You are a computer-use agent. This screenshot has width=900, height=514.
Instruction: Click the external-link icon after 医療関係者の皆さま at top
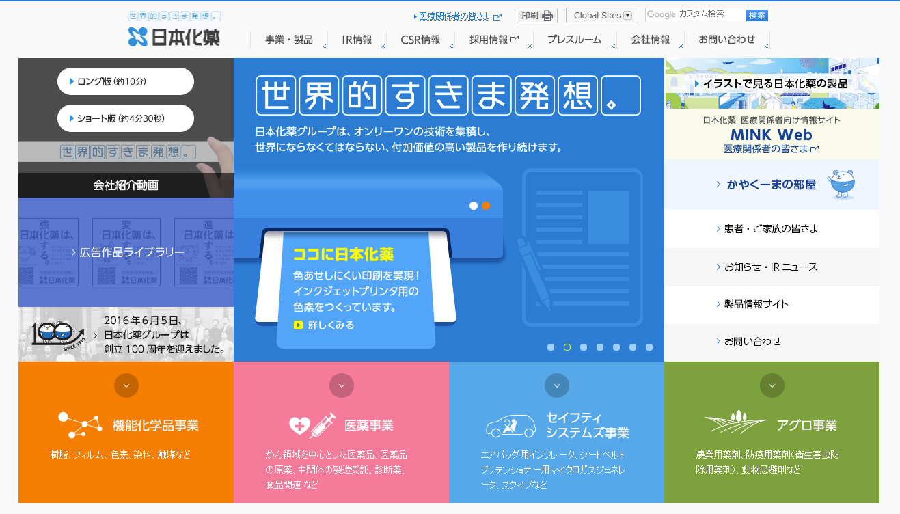click(497, 16)
